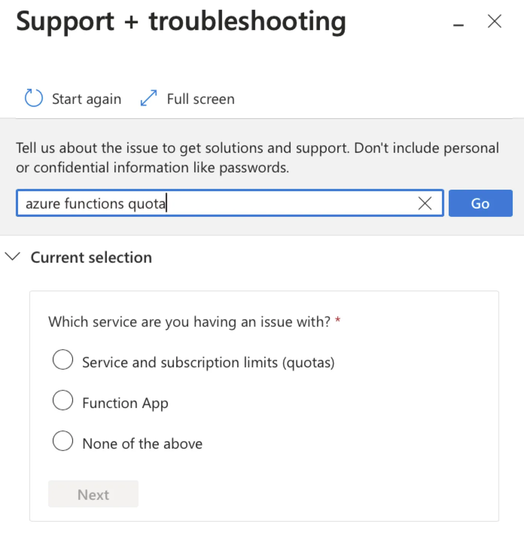524x542 pixels.
Task: Select the Function App radio option
Action: coord(63,400)
